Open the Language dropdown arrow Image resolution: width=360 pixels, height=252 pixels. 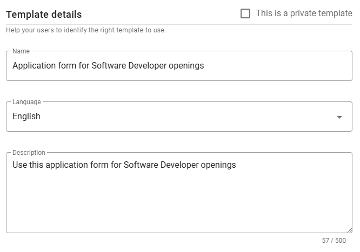[339, 117]
